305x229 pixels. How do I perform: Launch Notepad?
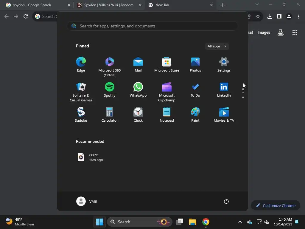click(x=167, y=115)
